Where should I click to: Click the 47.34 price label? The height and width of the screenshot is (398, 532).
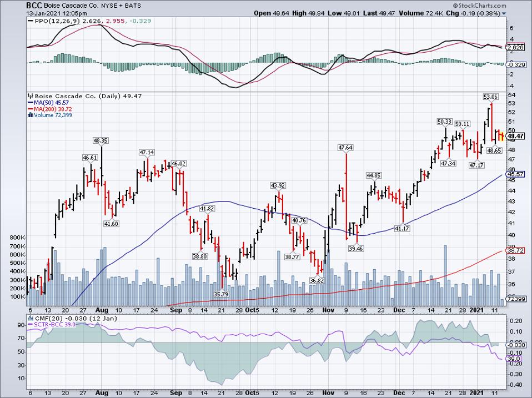[x=448, y=163]
